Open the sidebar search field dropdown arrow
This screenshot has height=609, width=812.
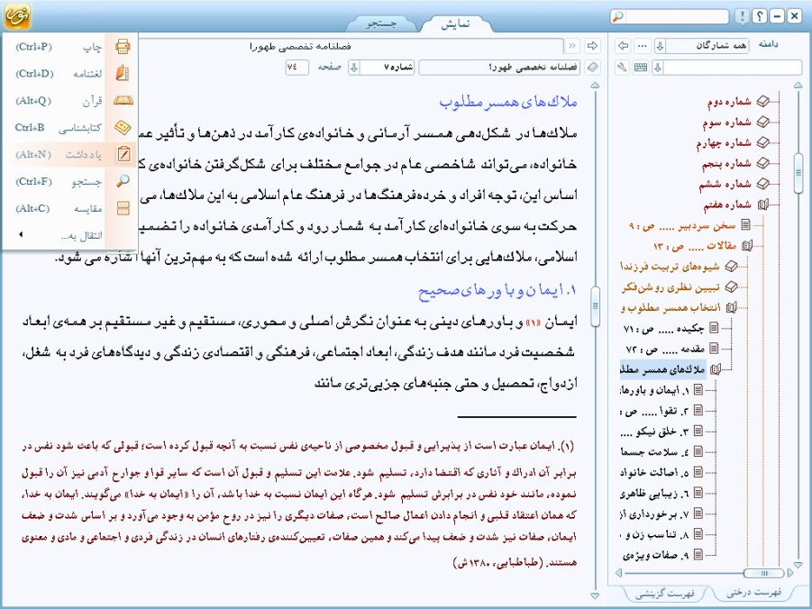(x=658, y=68)
